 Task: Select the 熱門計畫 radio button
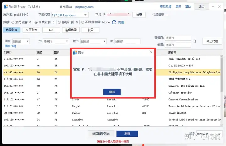coord(13,22)
